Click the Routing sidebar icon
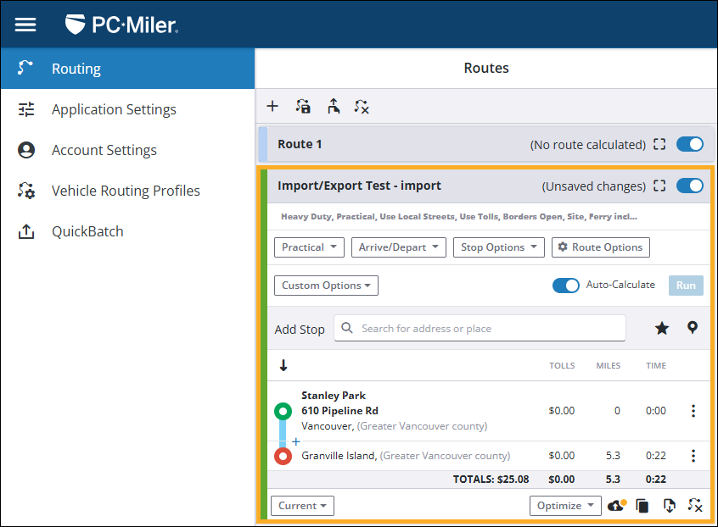718x527 pixels. (x=25, y=68)
